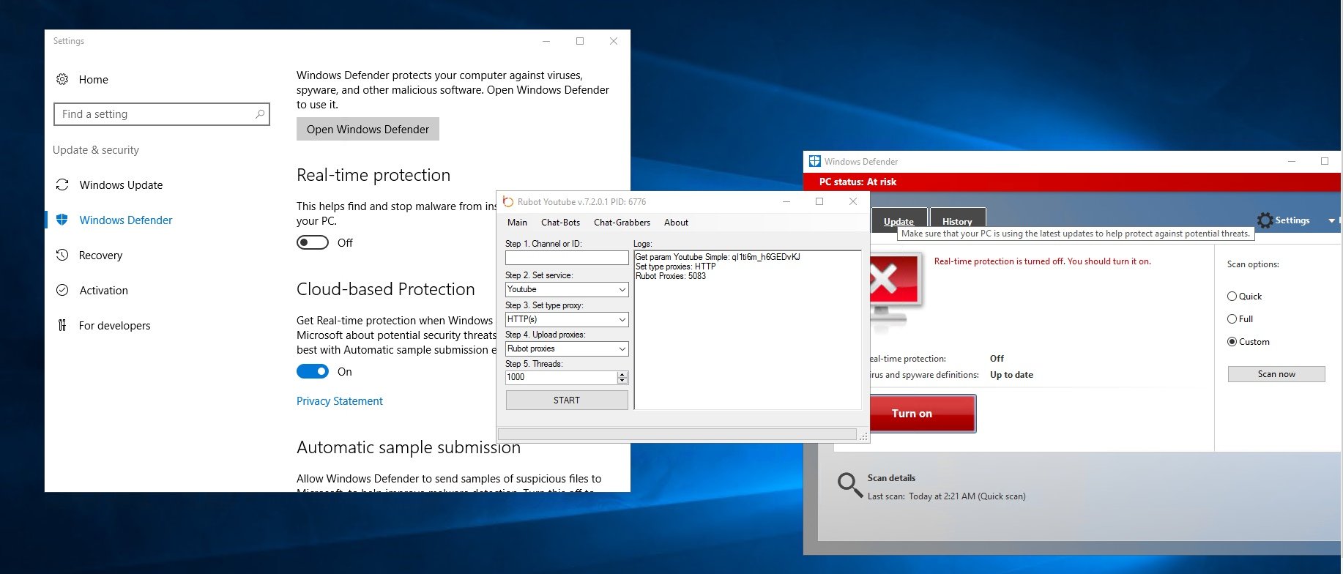
Task: Click the Windows Update refresh icon
Action: (x=62, y=185)
